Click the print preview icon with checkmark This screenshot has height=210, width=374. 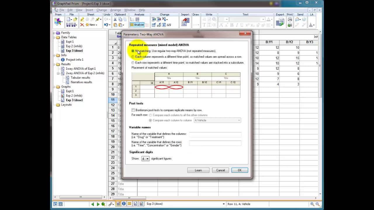(290, 25)
